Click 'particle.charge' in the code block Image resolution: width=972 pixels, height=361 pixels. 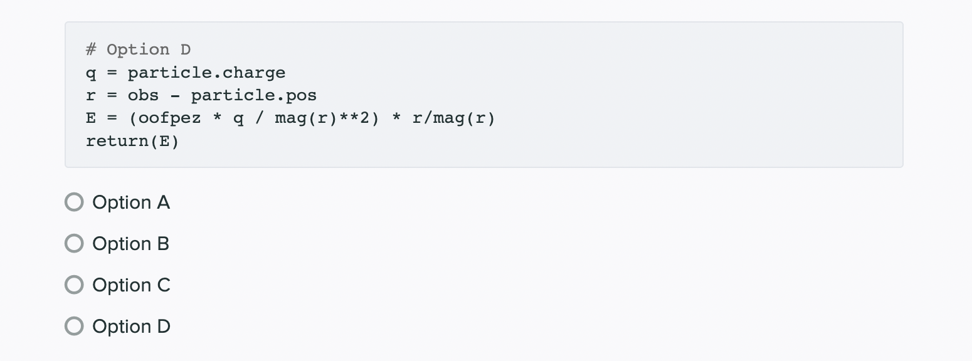(x=206, y=72)
